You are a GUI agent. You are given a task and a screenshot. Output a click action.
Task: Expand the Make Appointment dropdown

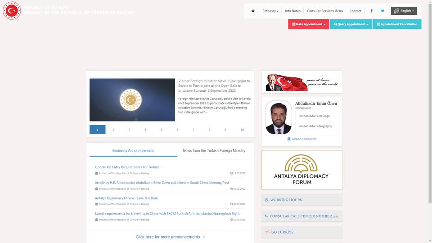[309, 24]
